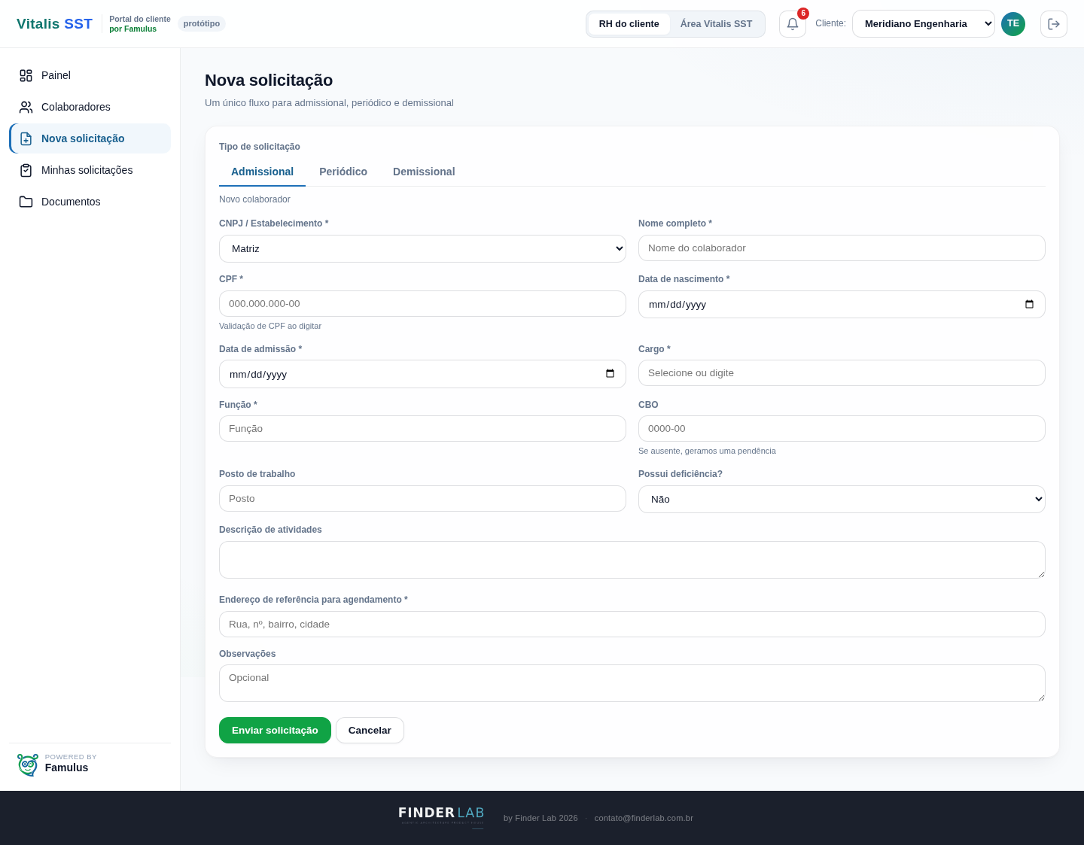The height and width of the screenshot is (845, 1084).
Task: Select the Admissional tab
Action: pyautogui.click(x=262, y=172)
